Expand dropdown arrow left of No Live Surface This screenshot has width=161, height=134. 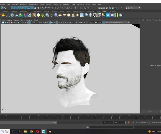60,8
